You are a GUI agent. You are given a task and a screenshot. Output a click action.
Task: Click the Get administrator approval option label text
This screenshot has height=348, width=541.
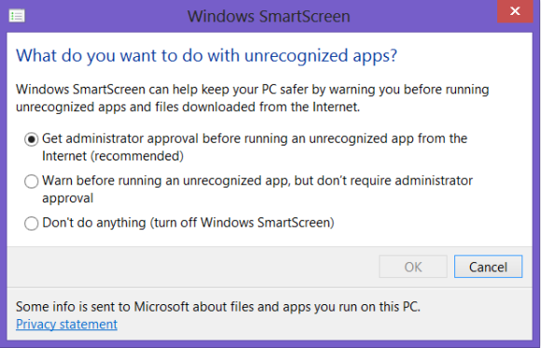click(x=255, y=147)
